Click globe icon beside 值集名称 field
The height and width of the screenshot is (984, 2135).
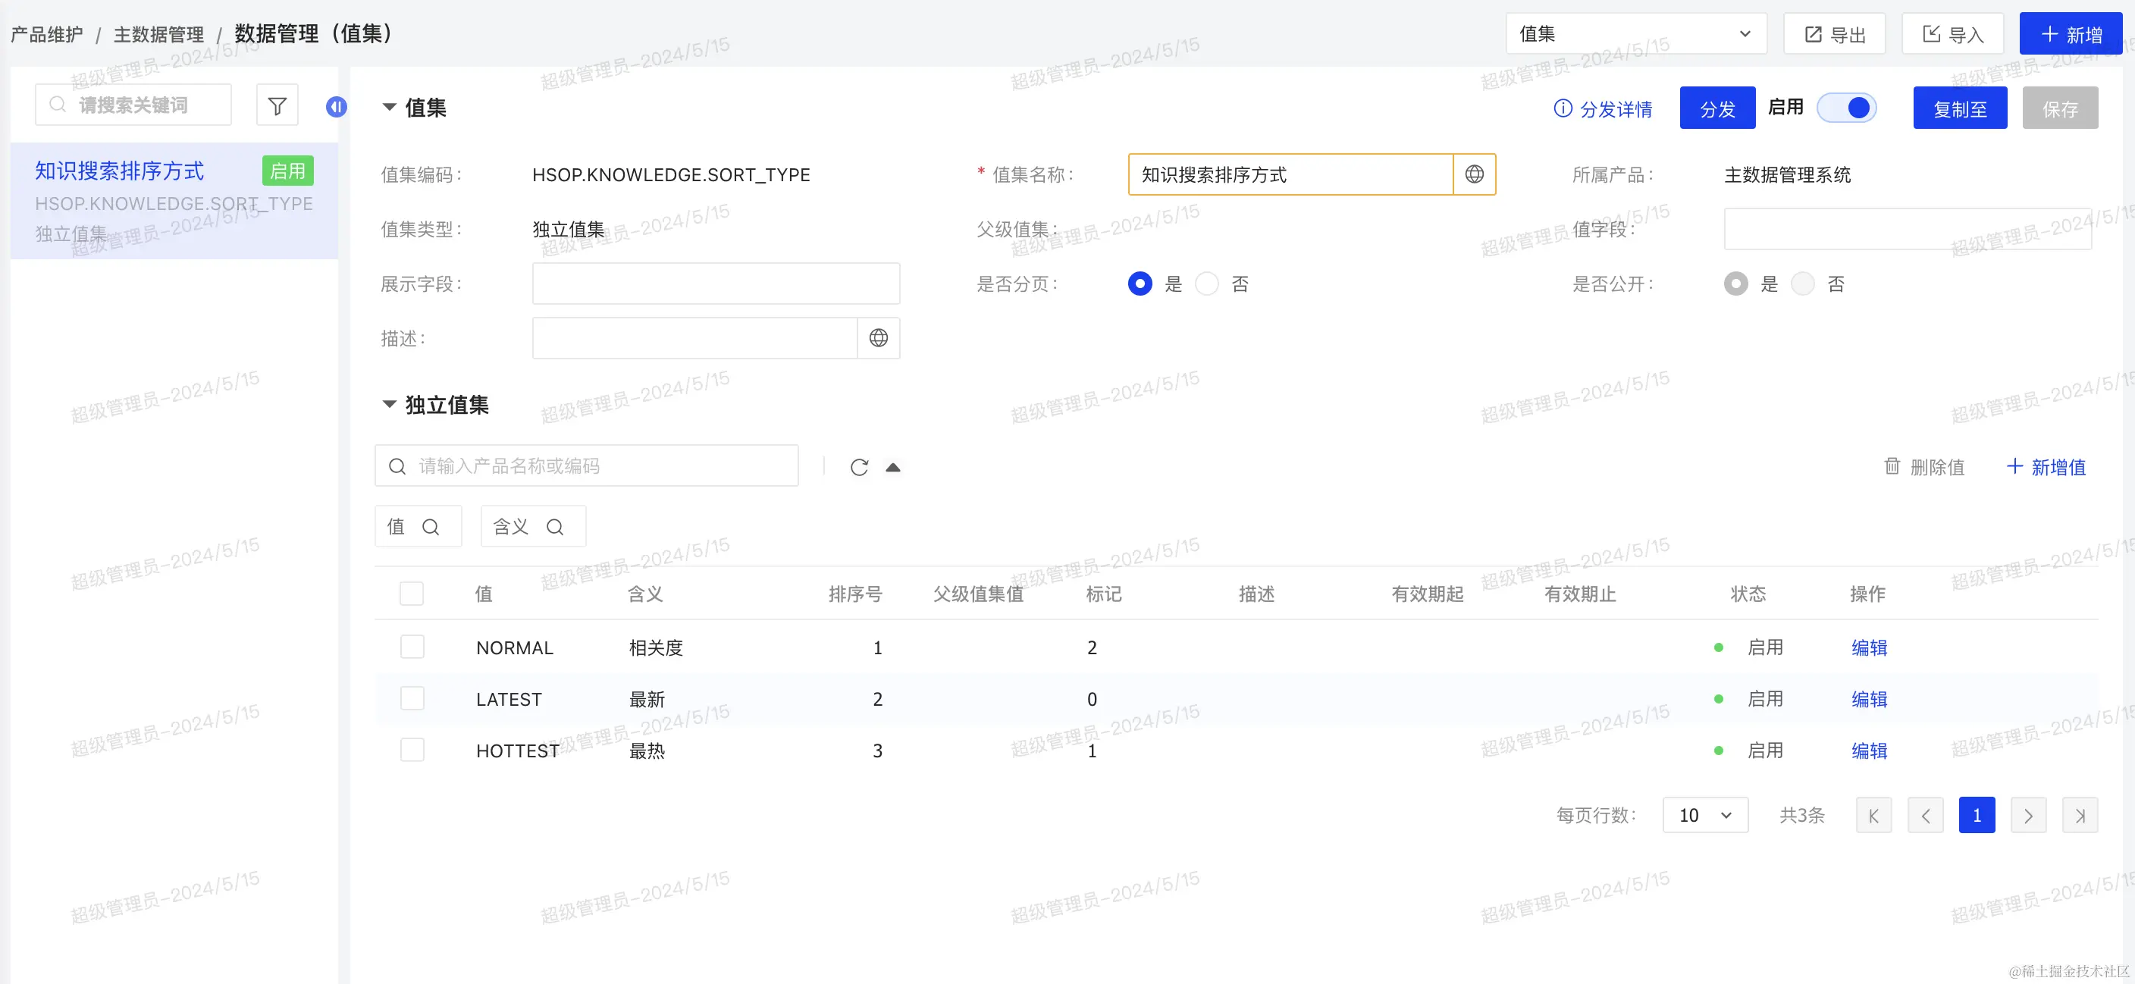[x=1474, y=174]
